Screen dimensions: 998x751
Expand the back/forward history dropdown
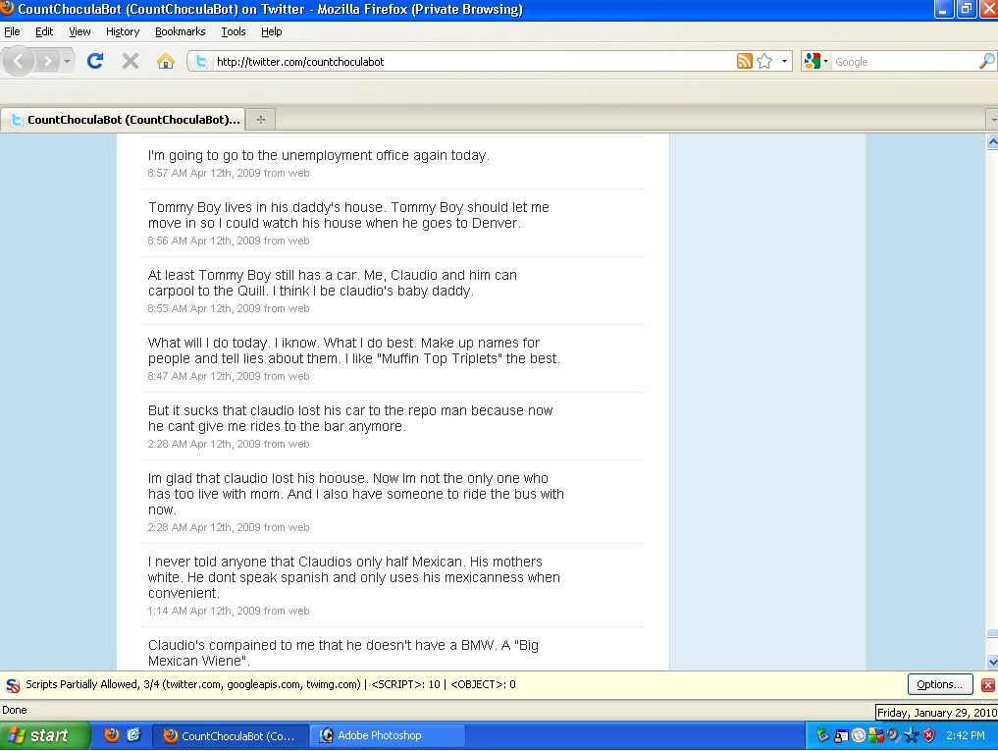(68, 61)
